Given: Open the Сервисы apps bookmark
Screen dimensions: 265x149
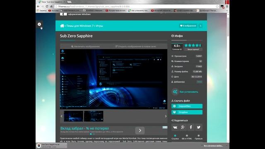Looking at the screenshot, I should click(x=41, y=10).
